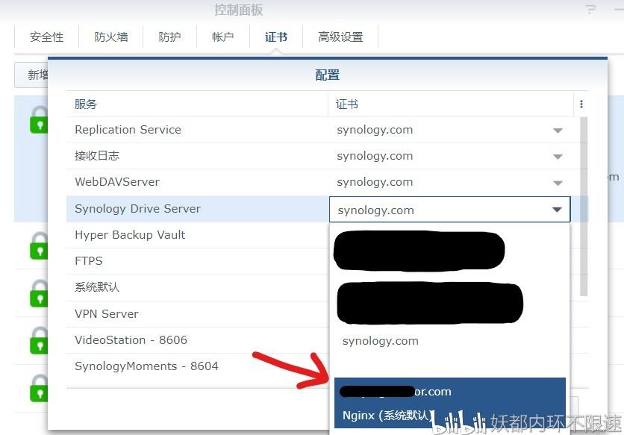
Task: Choose synology.com in the open dropdown list
Action: (381, 341)
